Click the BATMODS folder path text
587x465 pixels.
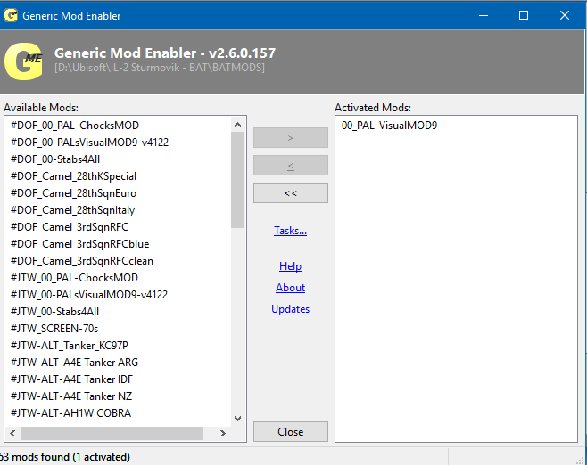160,68
